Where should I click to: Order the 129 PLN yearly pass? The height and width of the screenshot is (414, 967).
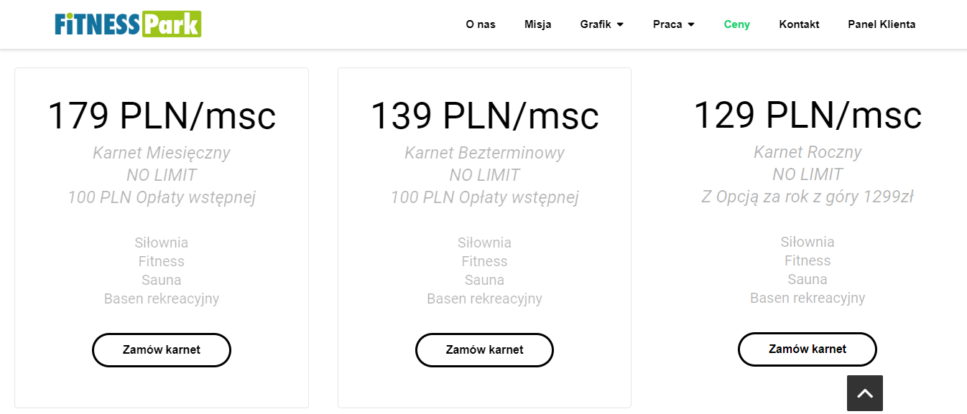[x=808, y=349]
